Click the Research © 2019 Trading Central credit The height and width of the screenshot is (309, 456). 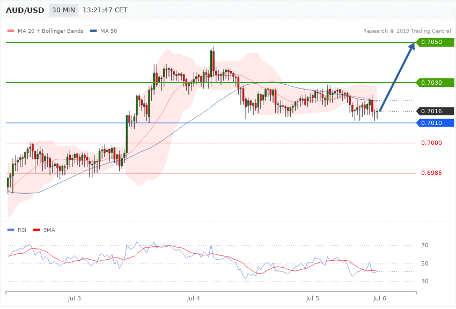click(x=407, y=31)
